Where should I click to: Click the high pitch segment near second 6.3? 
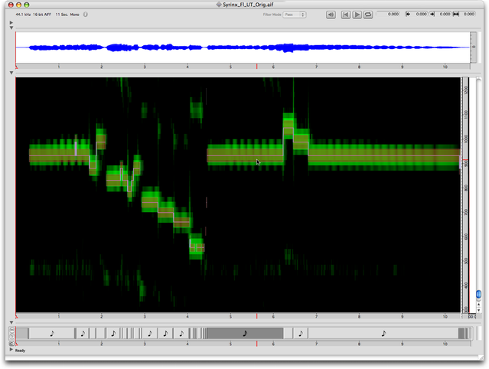[289, 128]
